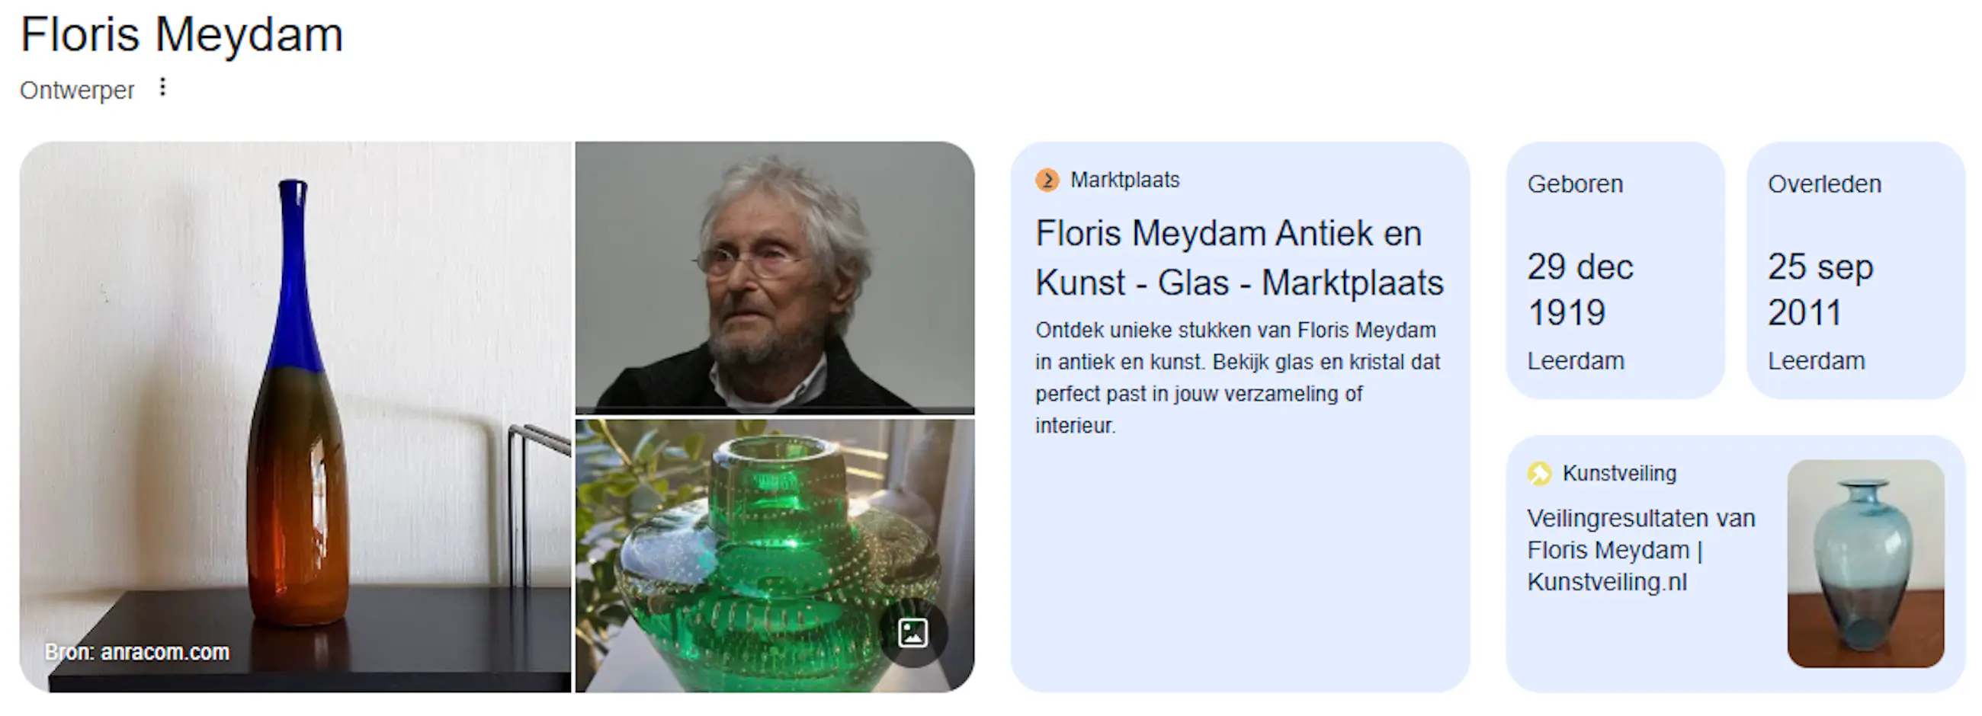The width and height of the screenshot is (1982, 716).
Task: Open the green bubble glass vase photo
Action: coord(775,555)
